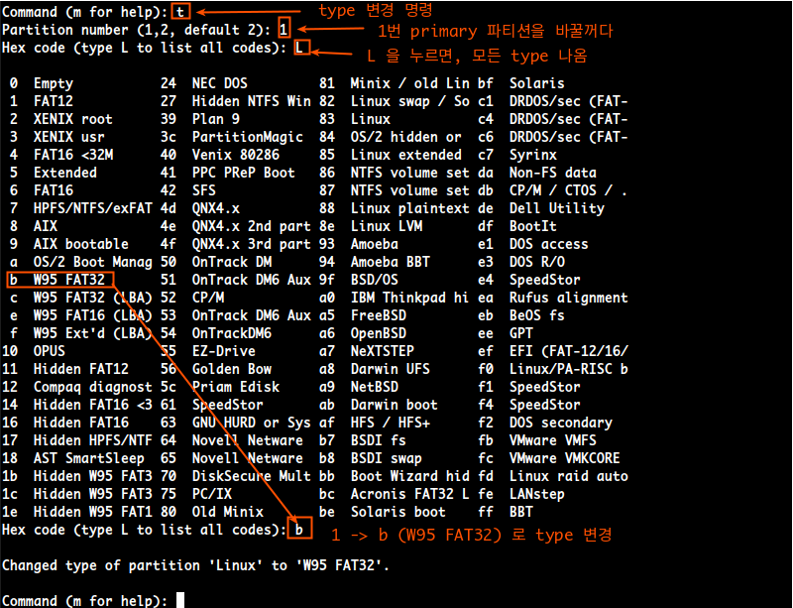
Task: Click the 'f W95 Ext'd (LBA)' entry
Action: point(81,333)
